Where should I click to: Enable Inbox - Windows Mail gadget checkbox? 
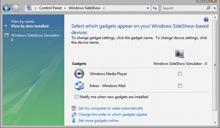pyautogui.click(x=180, y=85)
